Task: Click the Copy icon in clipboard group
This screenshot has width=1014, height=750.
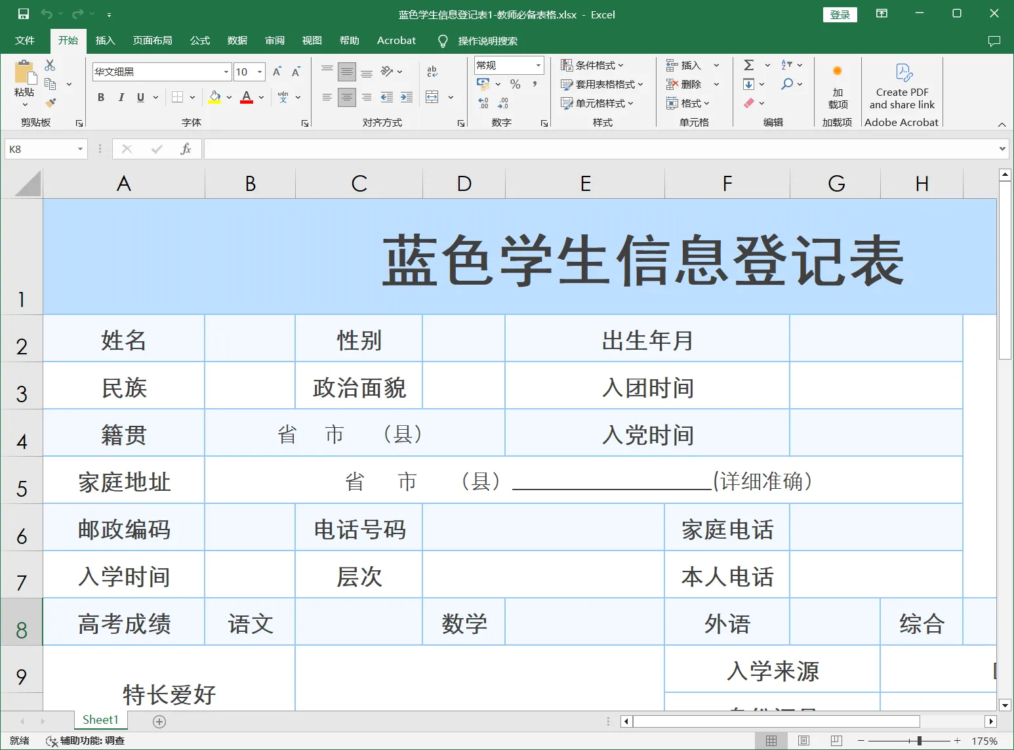Action: tap(50, 84)
